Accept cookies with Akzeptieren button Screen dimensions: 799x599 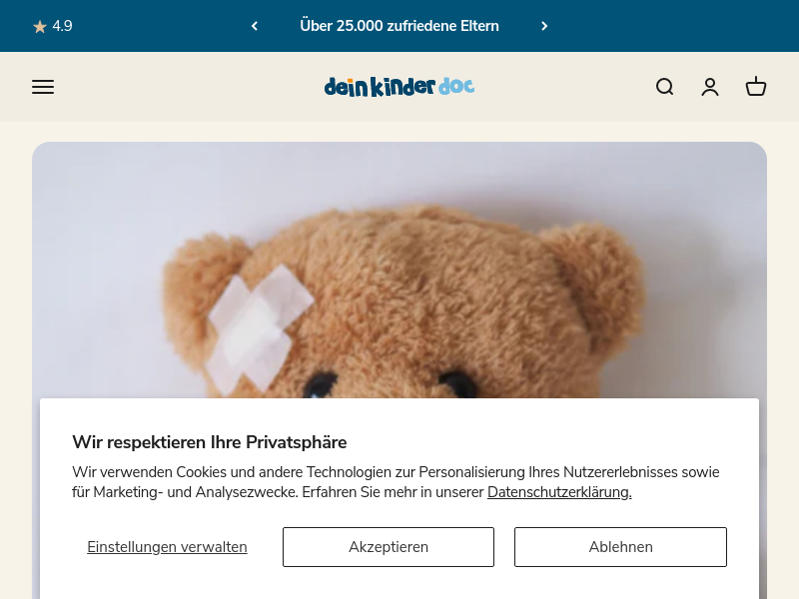click(x=389, y=546)
